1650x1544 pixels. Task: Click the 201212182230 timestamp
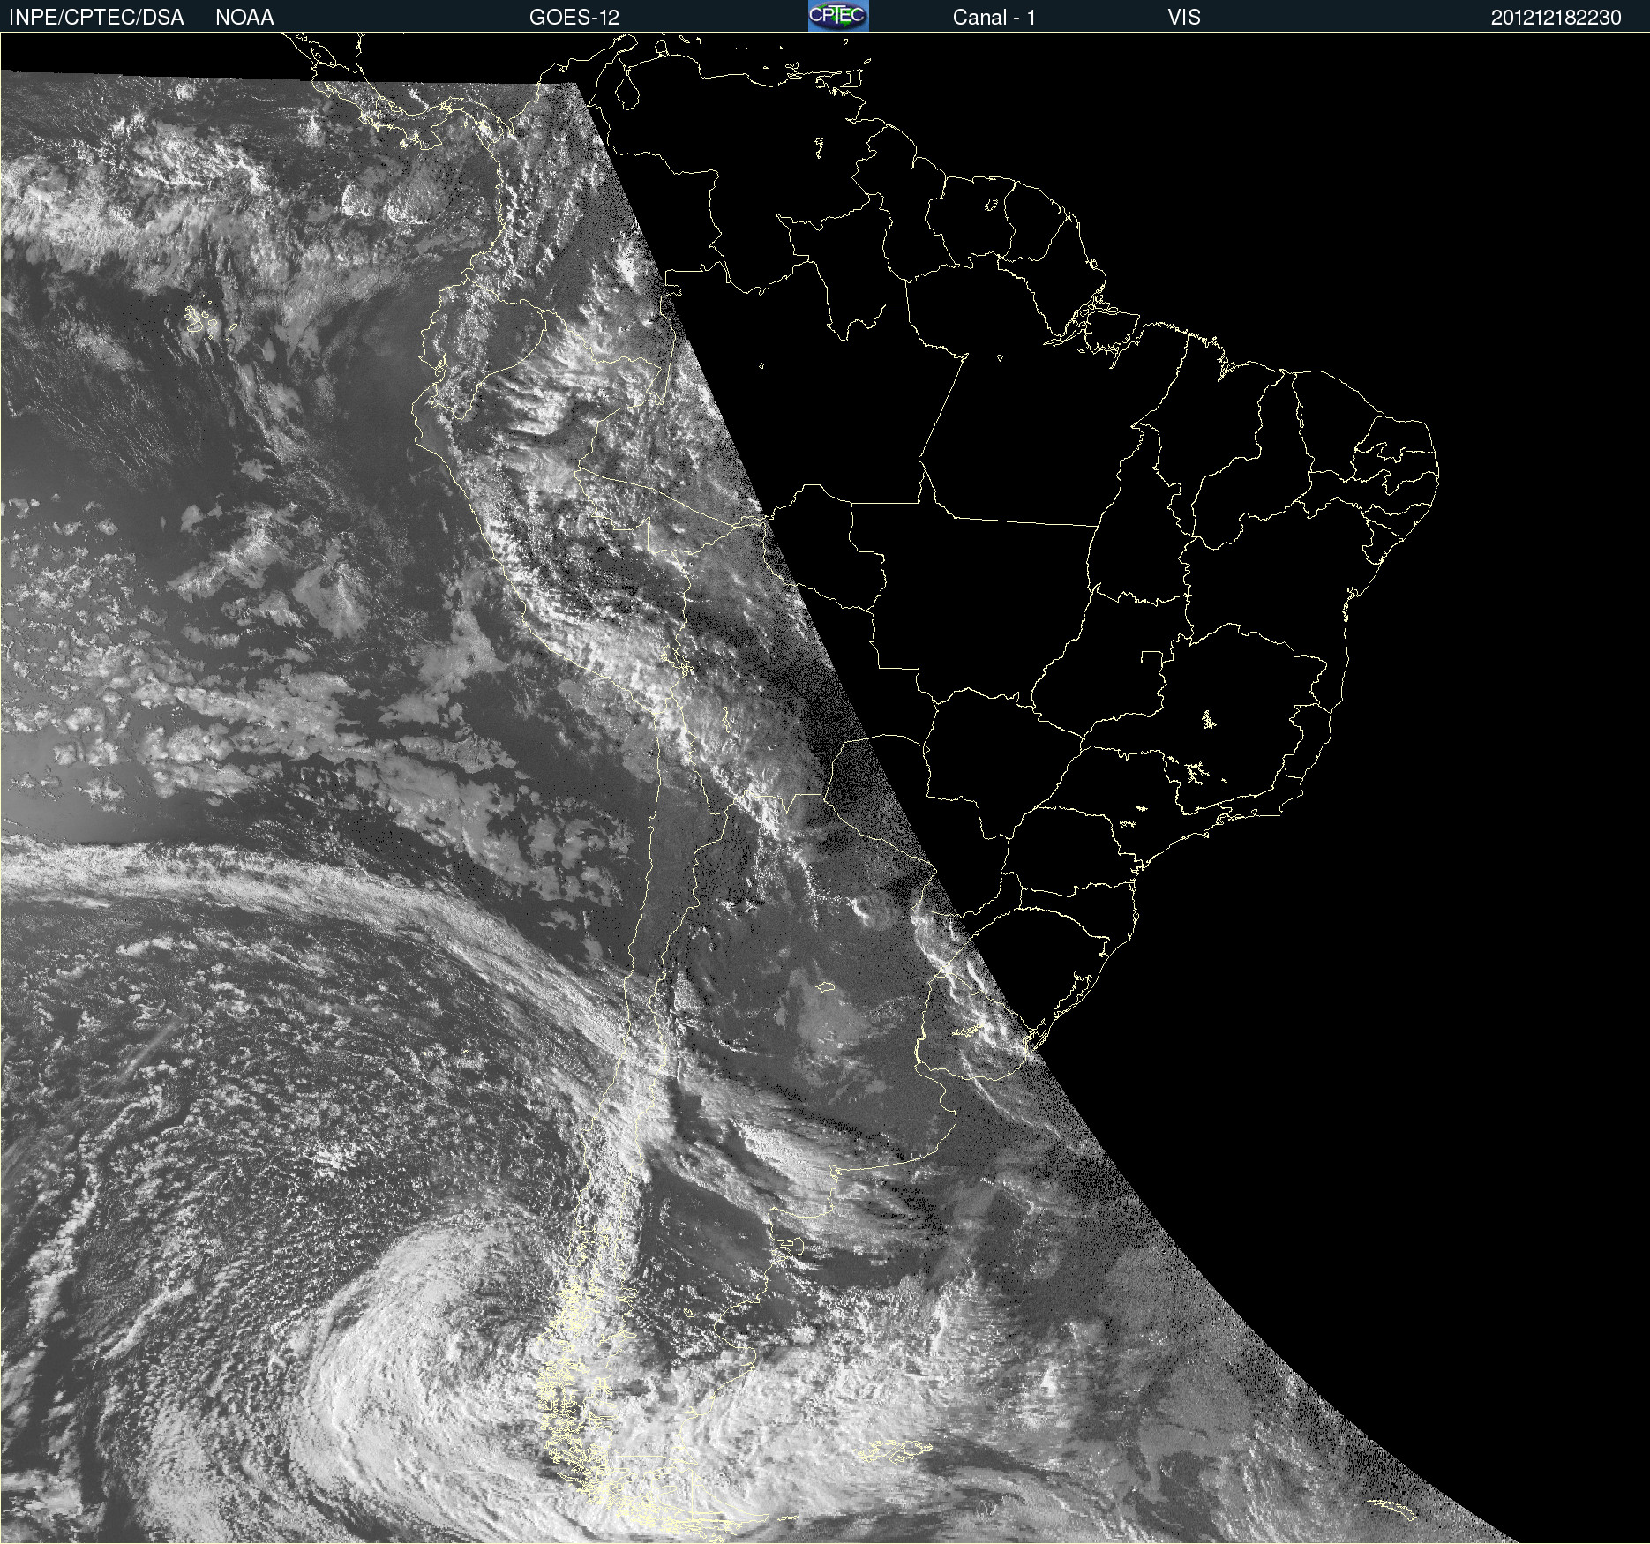point(1556,18)
